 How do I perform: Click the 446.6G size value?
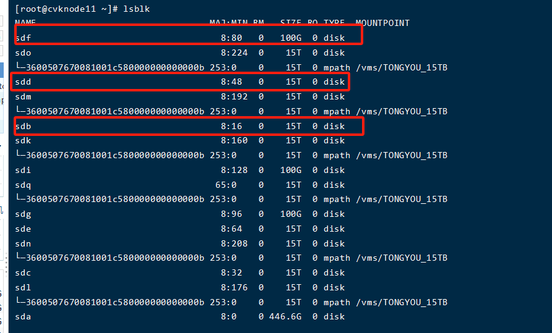pyautogui.click(x=285, y=317)
